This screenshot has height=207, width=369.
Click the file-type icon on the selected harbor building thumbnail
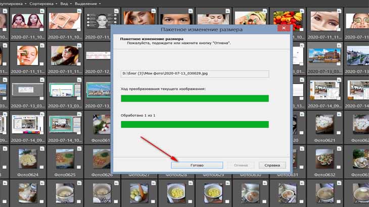[339, 45]
